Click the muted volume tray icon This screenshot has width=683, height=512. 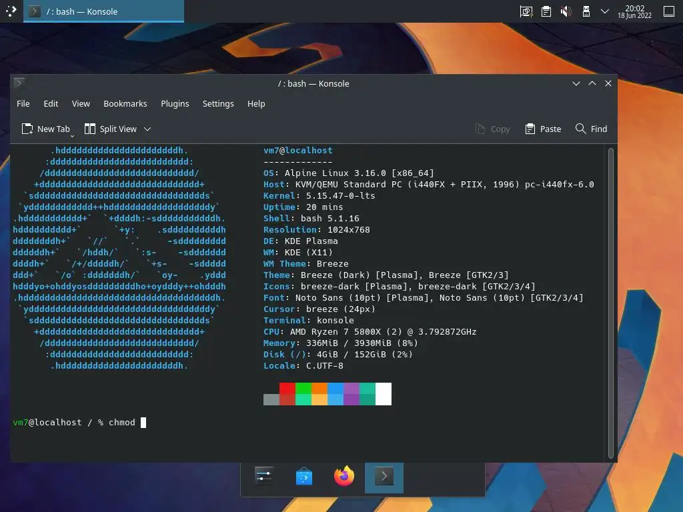[566, 11]
